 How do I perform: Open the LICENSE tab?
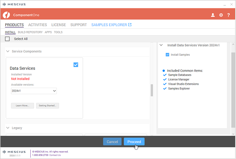pyautogui.click(x=58, y=25)
